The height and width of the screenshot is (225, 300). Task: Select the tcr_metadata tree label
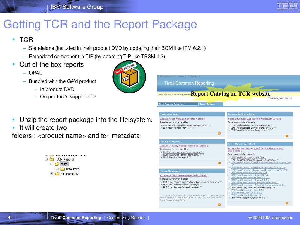[70, 174]
